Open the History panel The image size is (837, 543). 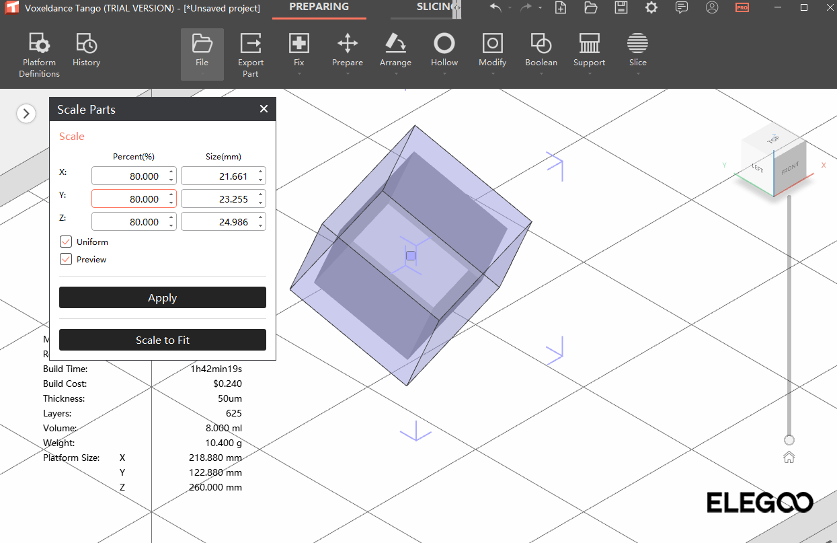pos(86,51)
